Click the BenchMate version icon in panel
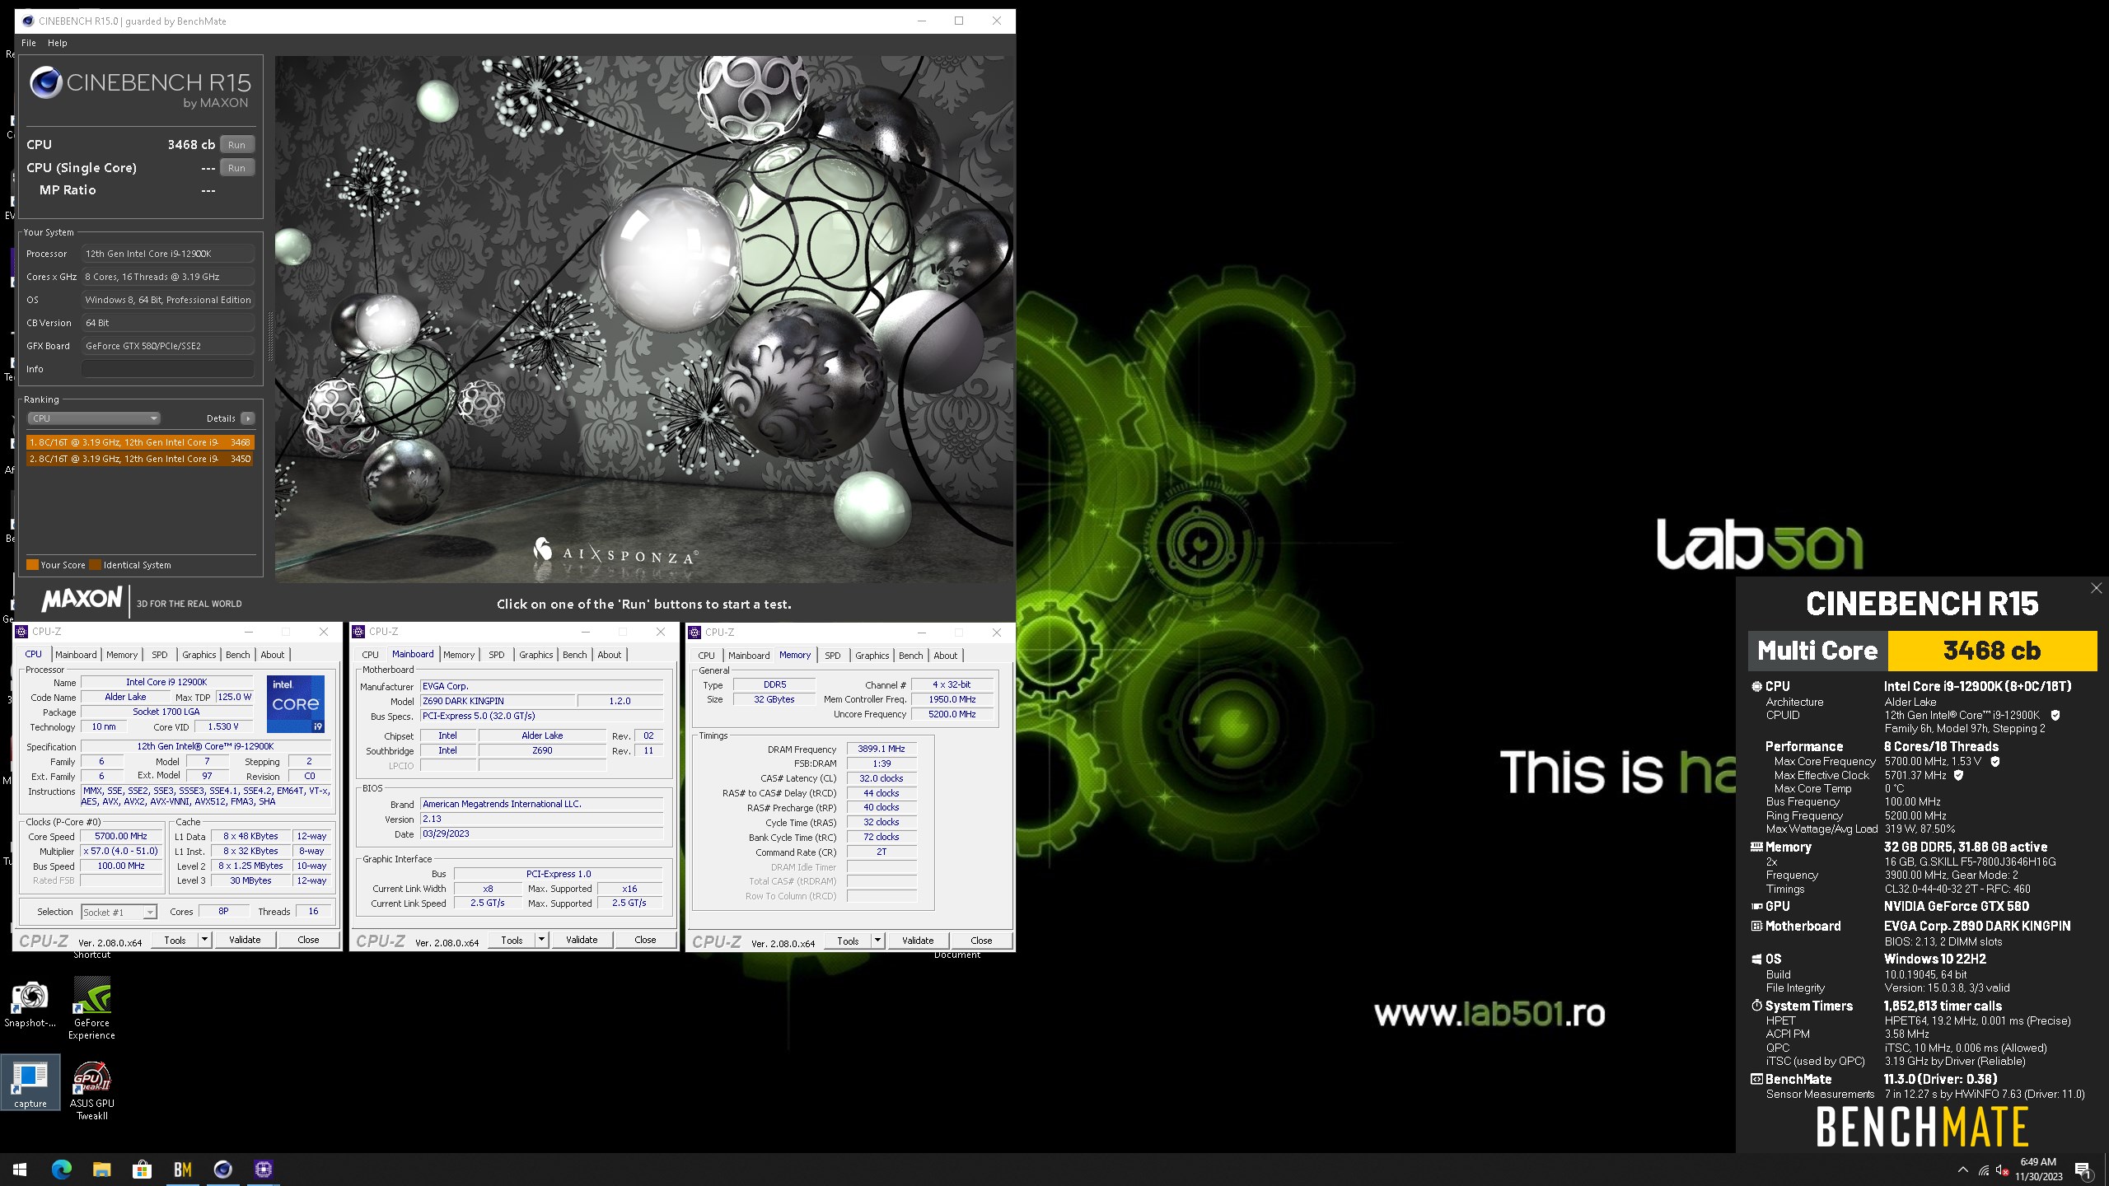The height and width of the screenshot is (1186, 2109). coord(1756,1079)
